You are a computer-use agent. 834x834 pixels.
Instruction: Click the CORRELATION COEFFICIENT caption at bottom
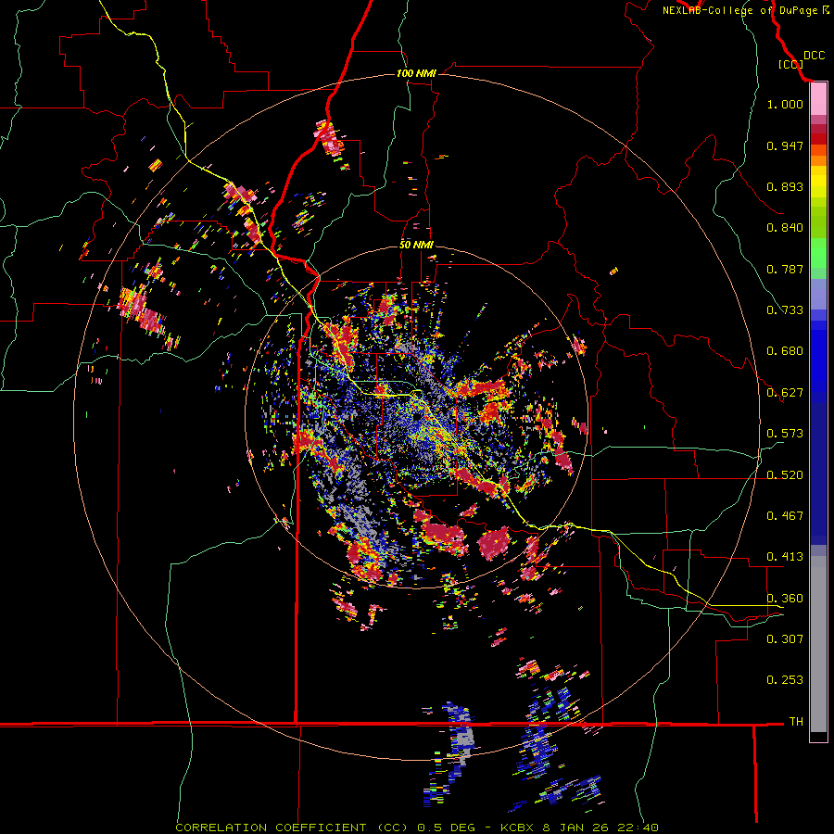click(417, 828)
